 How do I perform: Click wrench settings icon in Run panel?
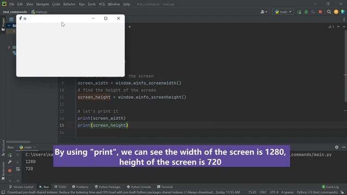(x=10, y=162)
